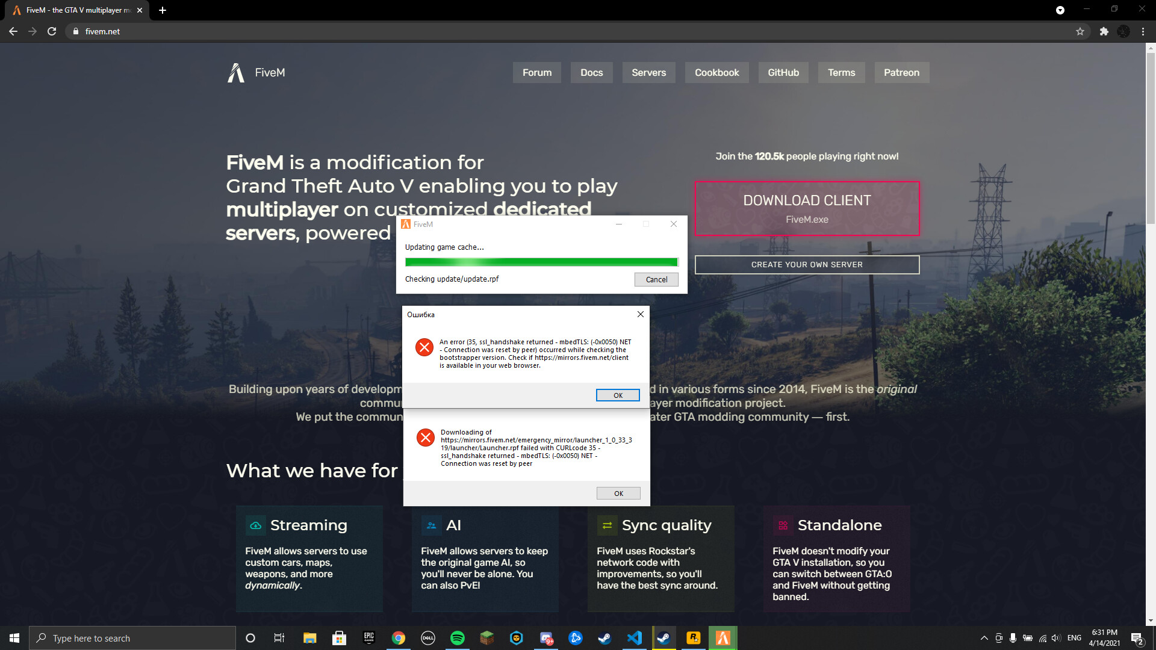
Task: Click the DOWNLOAD CLIENT button
Action: [807, 208]
